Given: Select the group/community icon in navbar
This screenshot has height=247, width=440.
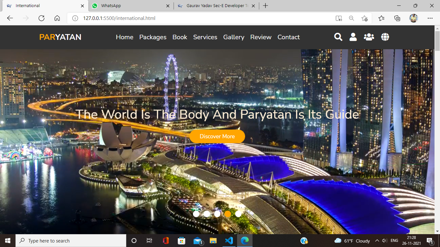Looking at the screenshot, I should pyautogui.click(x=368, y=37).
